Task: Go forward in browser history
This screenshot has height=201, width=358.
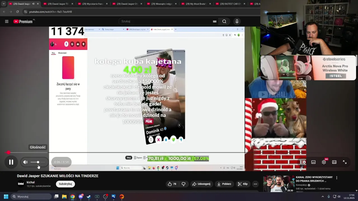Action: [11, 12]
